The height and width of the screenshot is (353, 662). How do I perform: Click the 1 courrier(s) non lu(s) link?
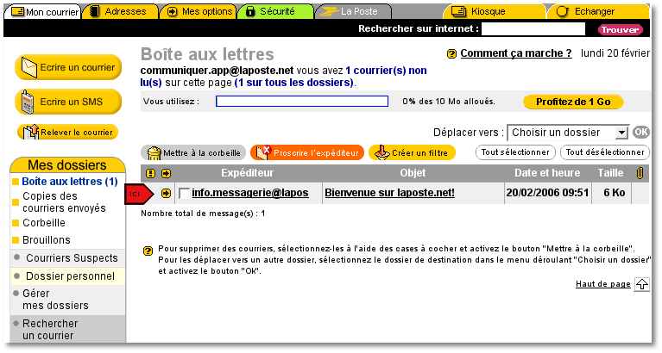(283, 77)
